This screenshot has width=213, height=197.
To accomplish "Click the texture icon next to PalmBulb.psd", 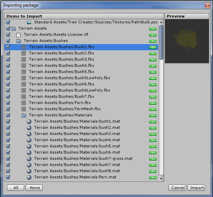I will click(x=29, y=22).
